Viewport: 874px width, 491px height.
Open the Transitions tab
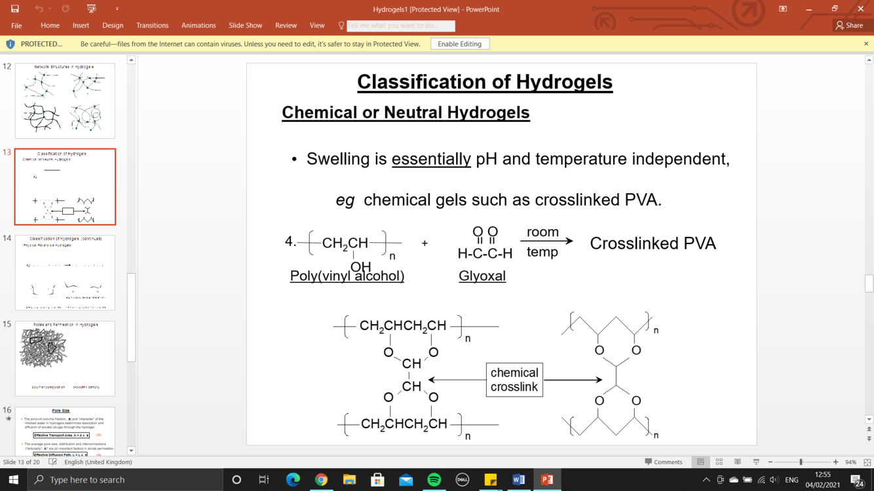[x=152, y=26]
